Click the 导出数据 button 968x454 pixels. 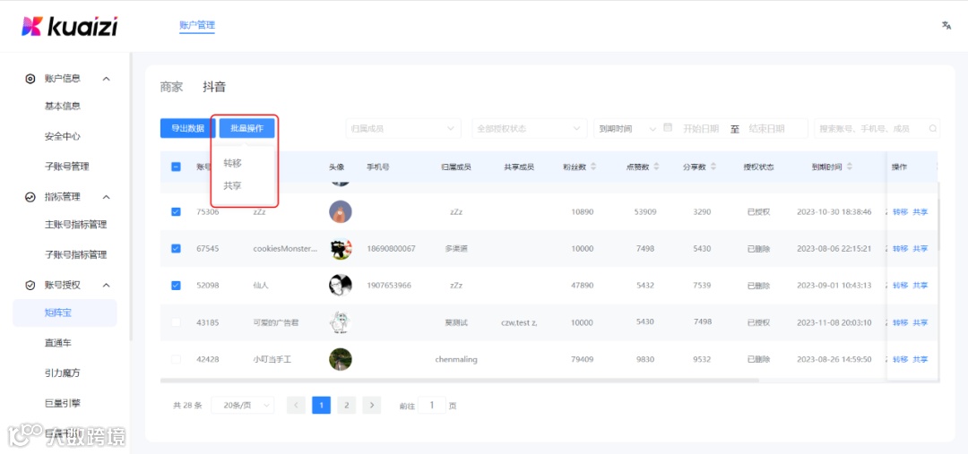[x=187, y=128]
